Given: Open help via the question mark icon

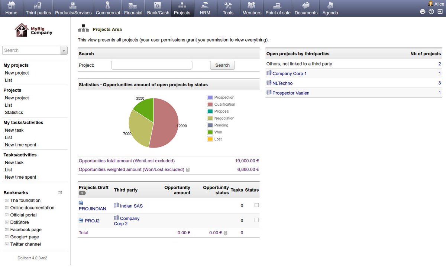Looking at the screenshot, I should (431, 11).
